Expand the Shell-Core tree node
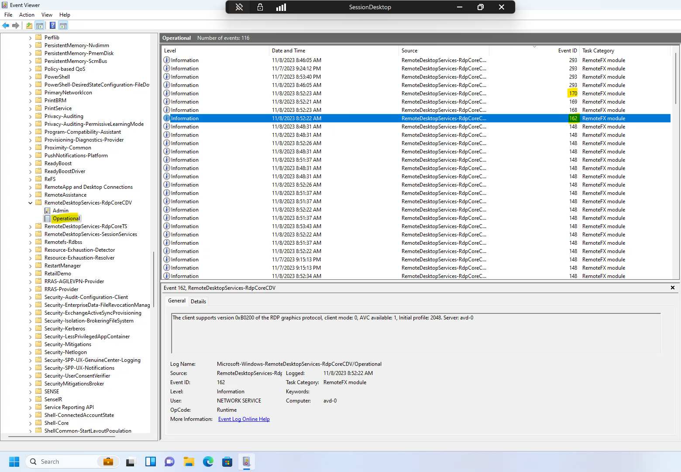The image size is (681, 472). point(30,423)
